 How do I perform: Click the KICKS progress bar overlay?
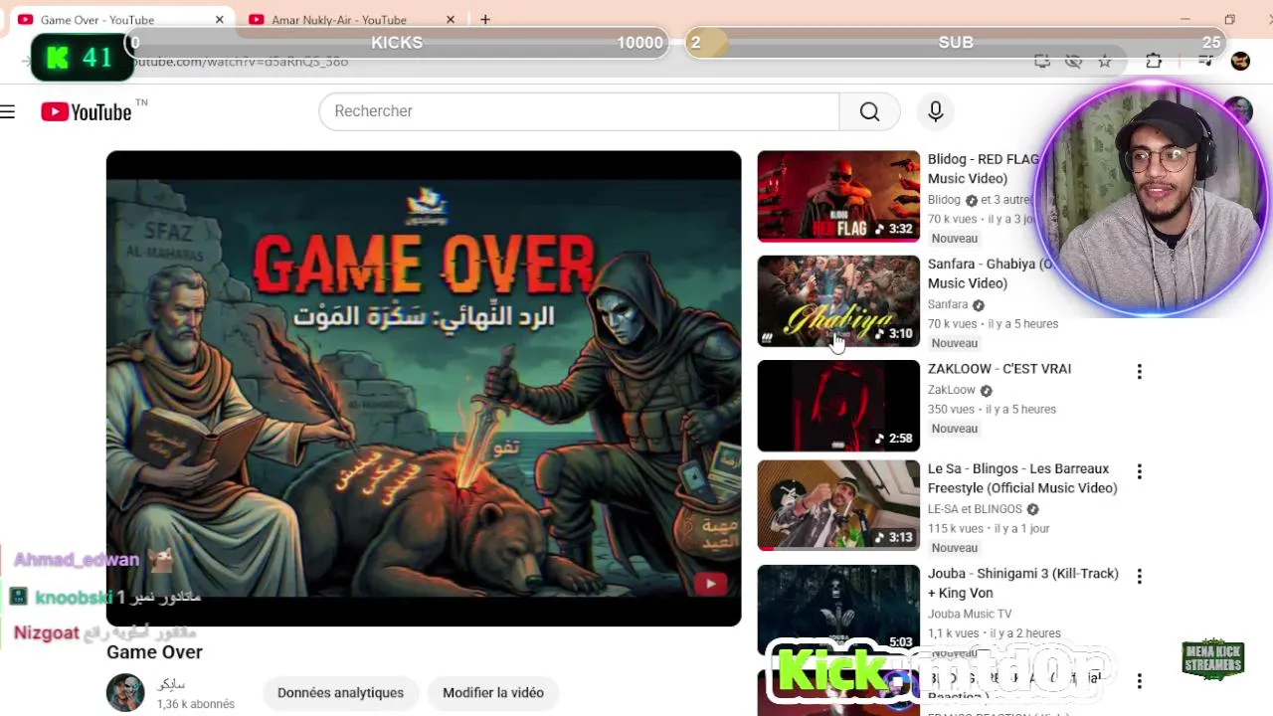[x=397, y=43]
